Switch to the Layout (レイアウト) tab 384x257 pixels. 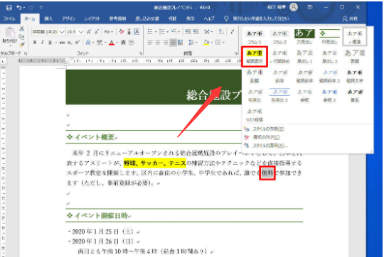click(92, 19)
